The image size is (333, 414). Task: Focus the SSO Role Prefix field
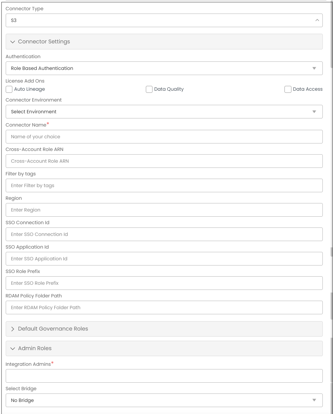164,283
